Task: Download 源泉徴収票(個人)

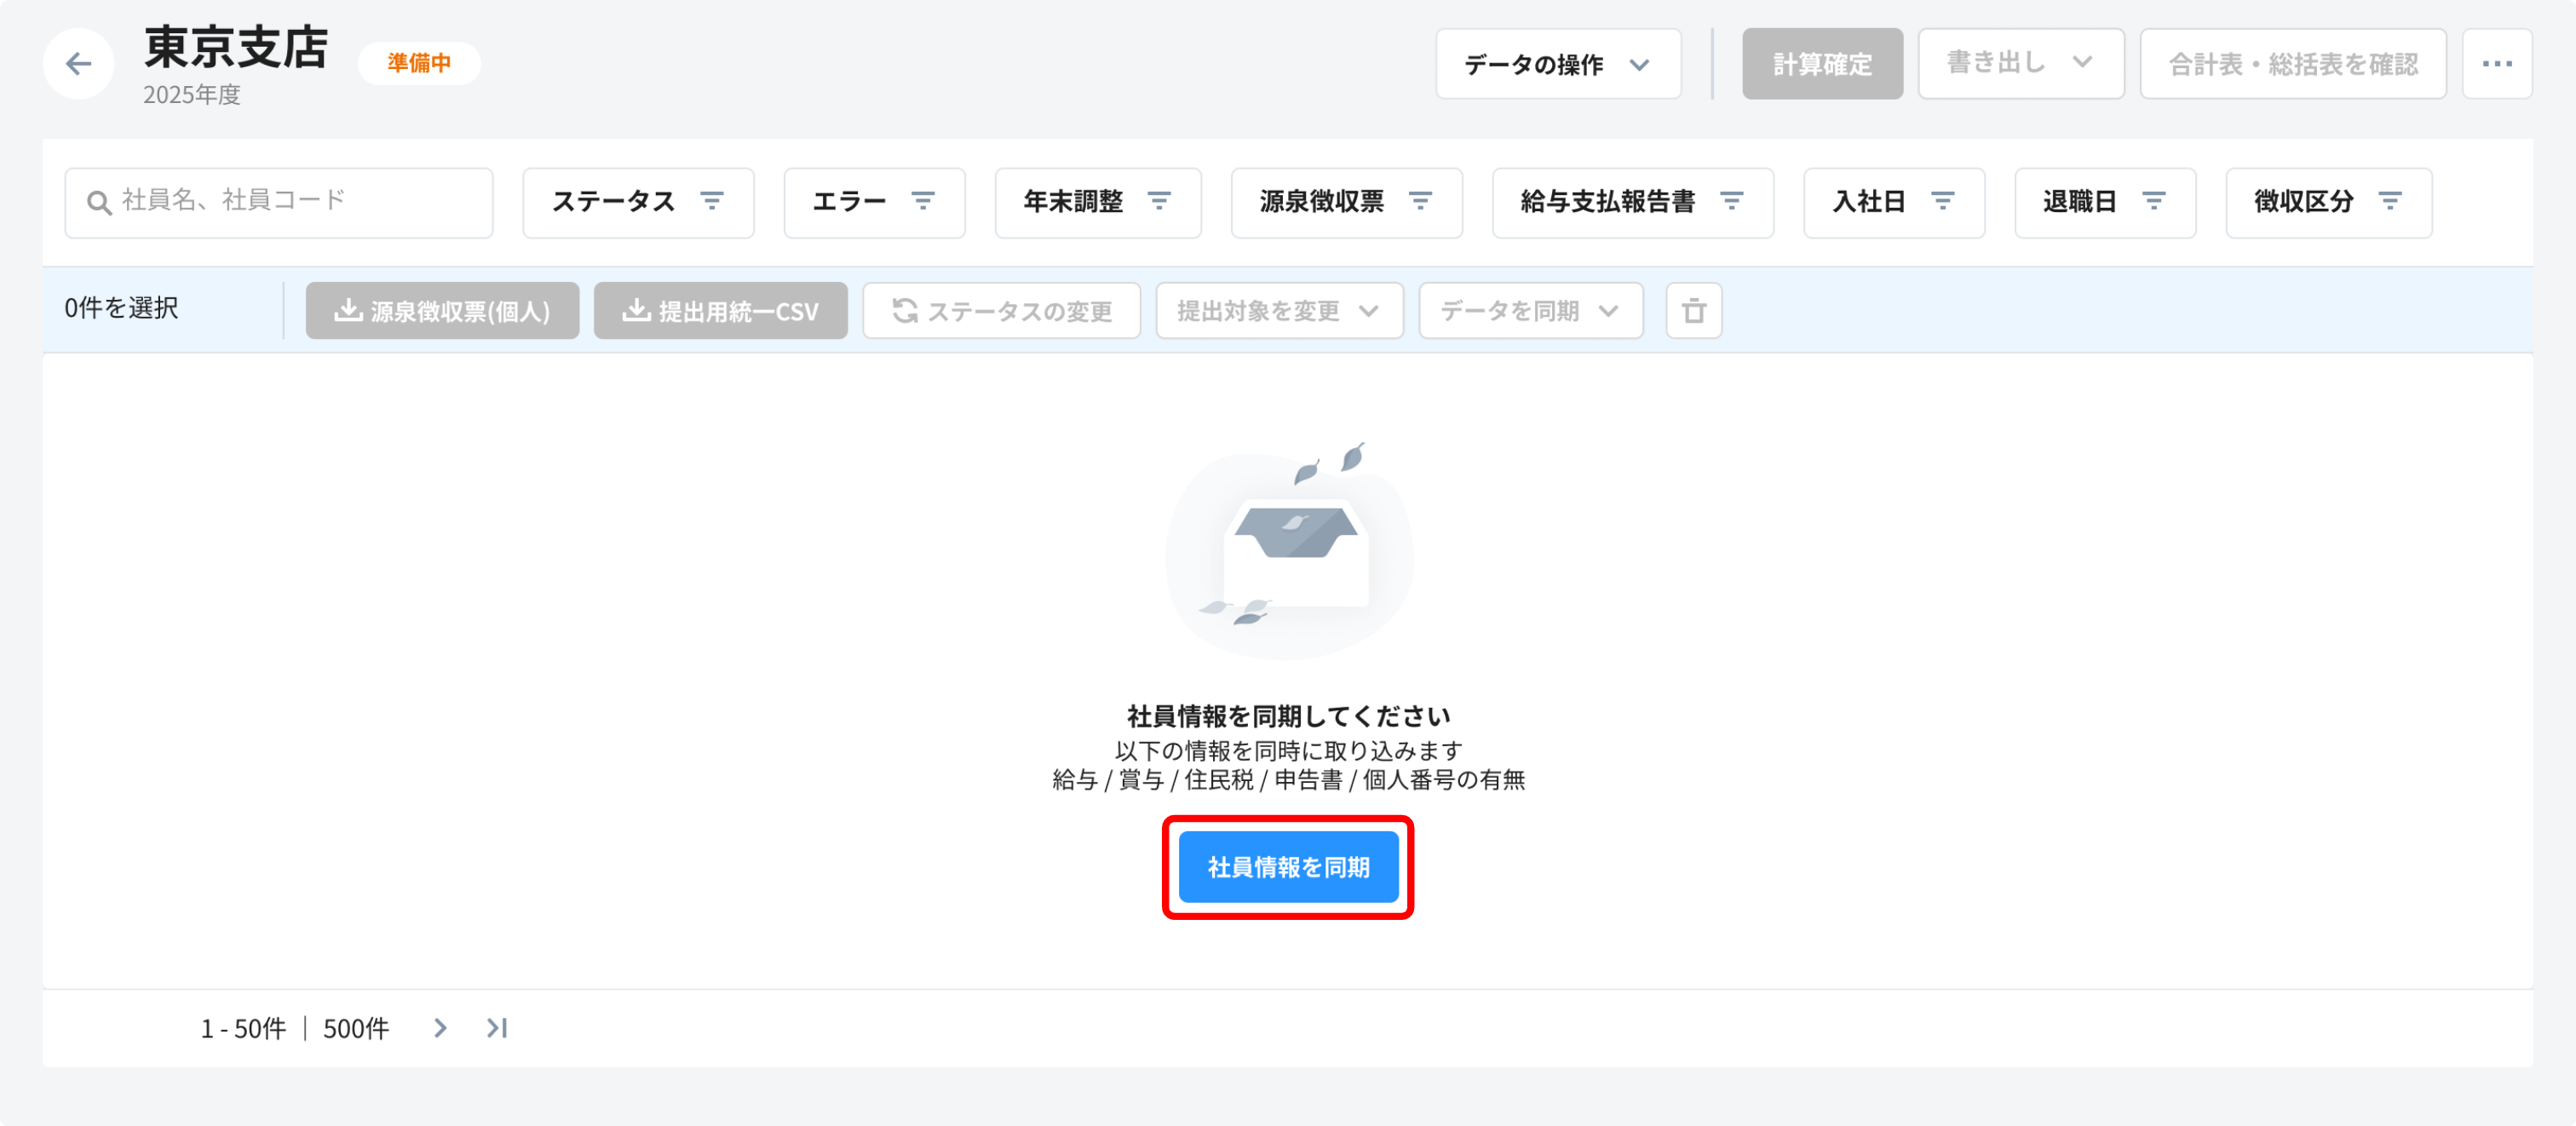Action: [x=442, y=311]
